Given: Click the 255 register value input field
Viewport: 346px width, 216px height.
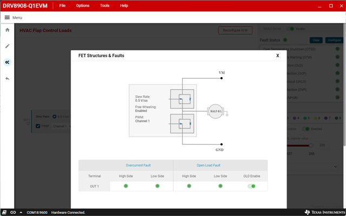Looking at the screenshot, I should click(322, 145).
